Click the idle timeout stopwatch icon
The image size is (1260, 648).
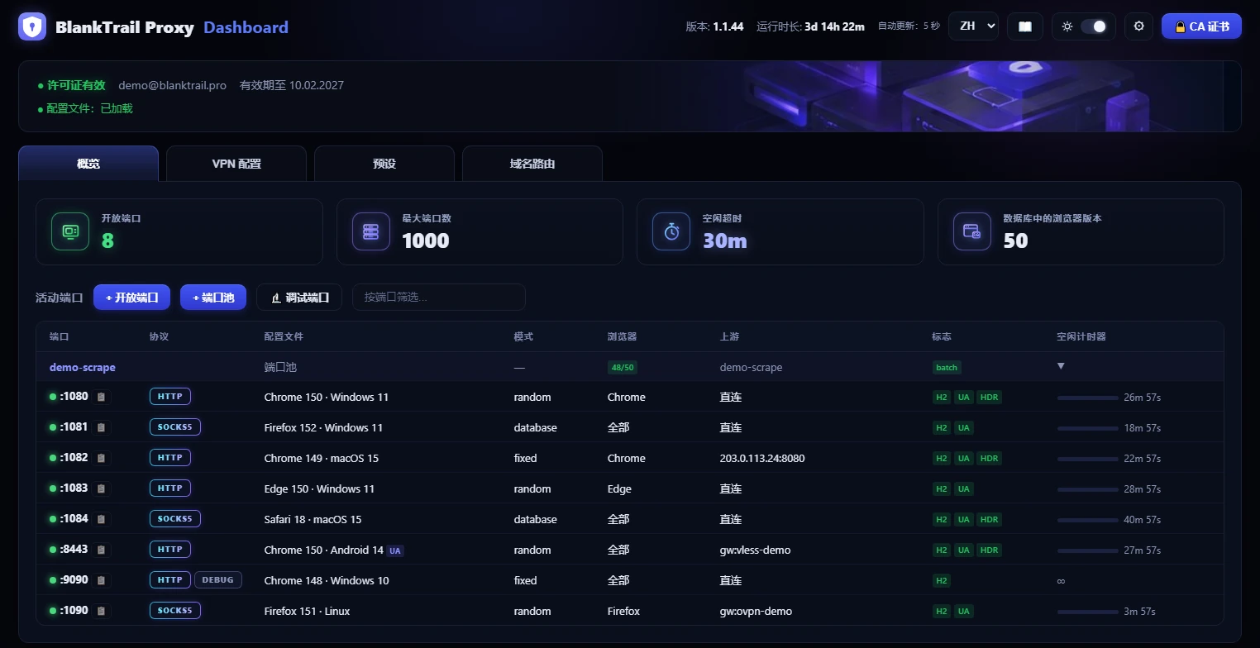coord(671,231)
